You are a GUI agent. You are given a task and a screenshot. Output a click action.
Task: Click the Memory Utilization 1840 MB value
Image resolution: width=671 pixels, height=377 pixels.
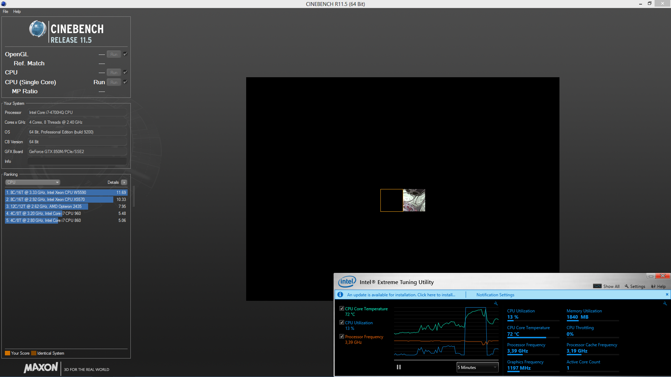coord(577,317)
